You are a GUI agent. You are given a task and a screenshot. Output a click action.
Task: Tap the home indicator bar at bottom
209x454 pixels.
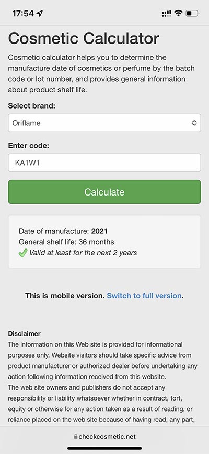click(x=104, y=449)
